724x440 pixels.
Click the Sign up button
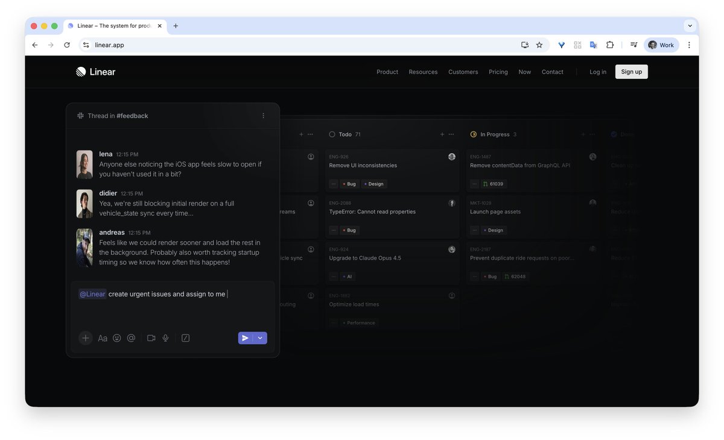632,72
